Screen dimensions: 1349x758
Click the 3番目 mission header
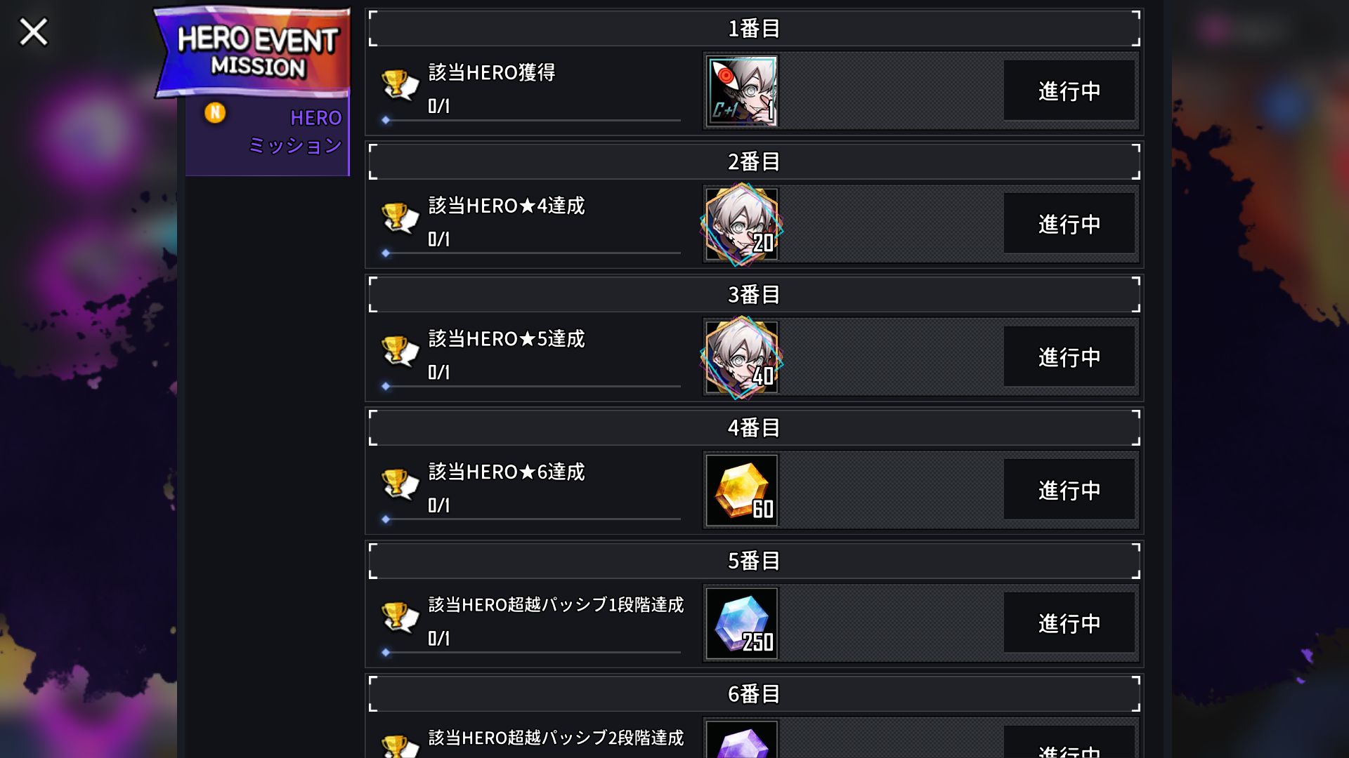click(x=754, y=295)
